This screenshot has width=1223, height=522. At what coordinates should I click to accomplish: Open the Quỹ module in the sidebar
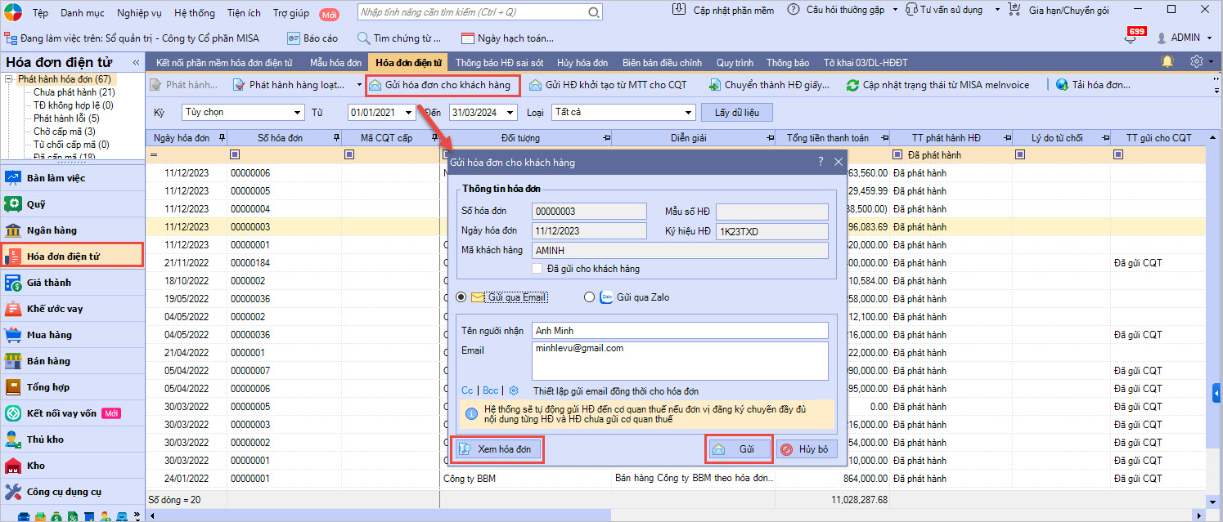tap(36, 204)
